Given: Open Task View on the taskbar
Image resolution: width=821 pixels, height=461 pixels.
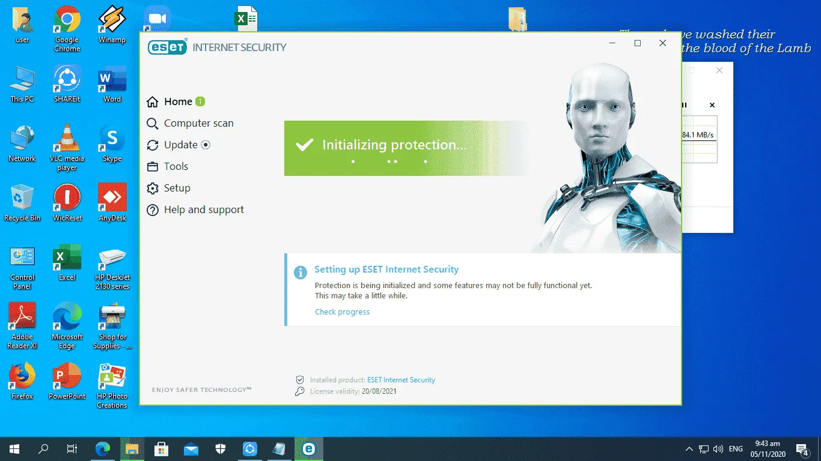Looking at the screenshot, I should tap(72, 448).
